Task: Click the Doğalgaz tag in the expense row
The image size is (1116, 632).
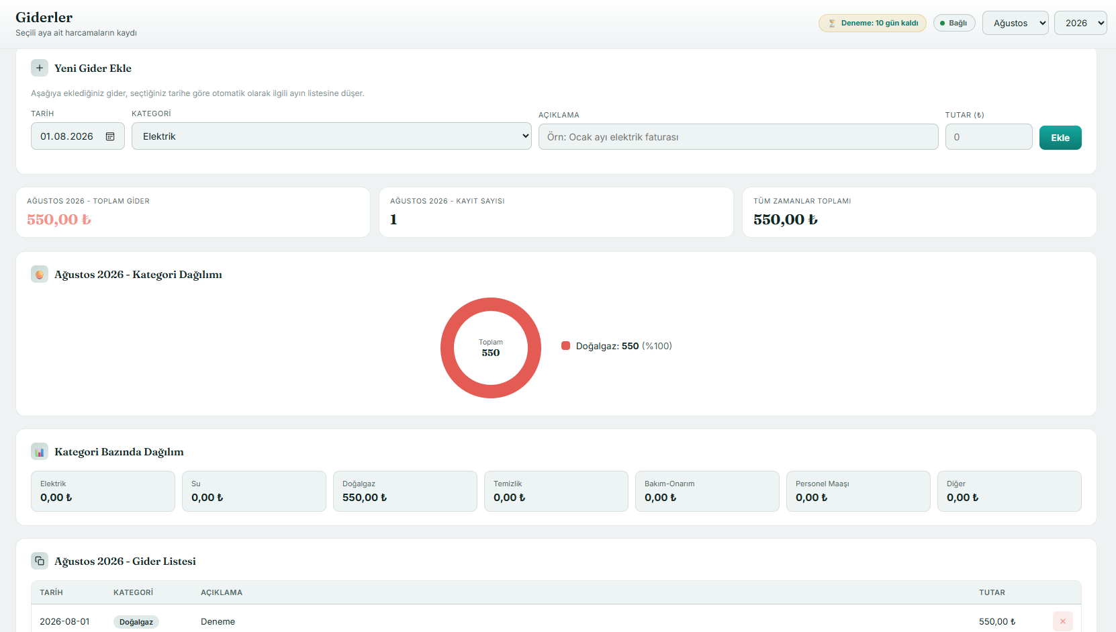Action: pos(136,622)
